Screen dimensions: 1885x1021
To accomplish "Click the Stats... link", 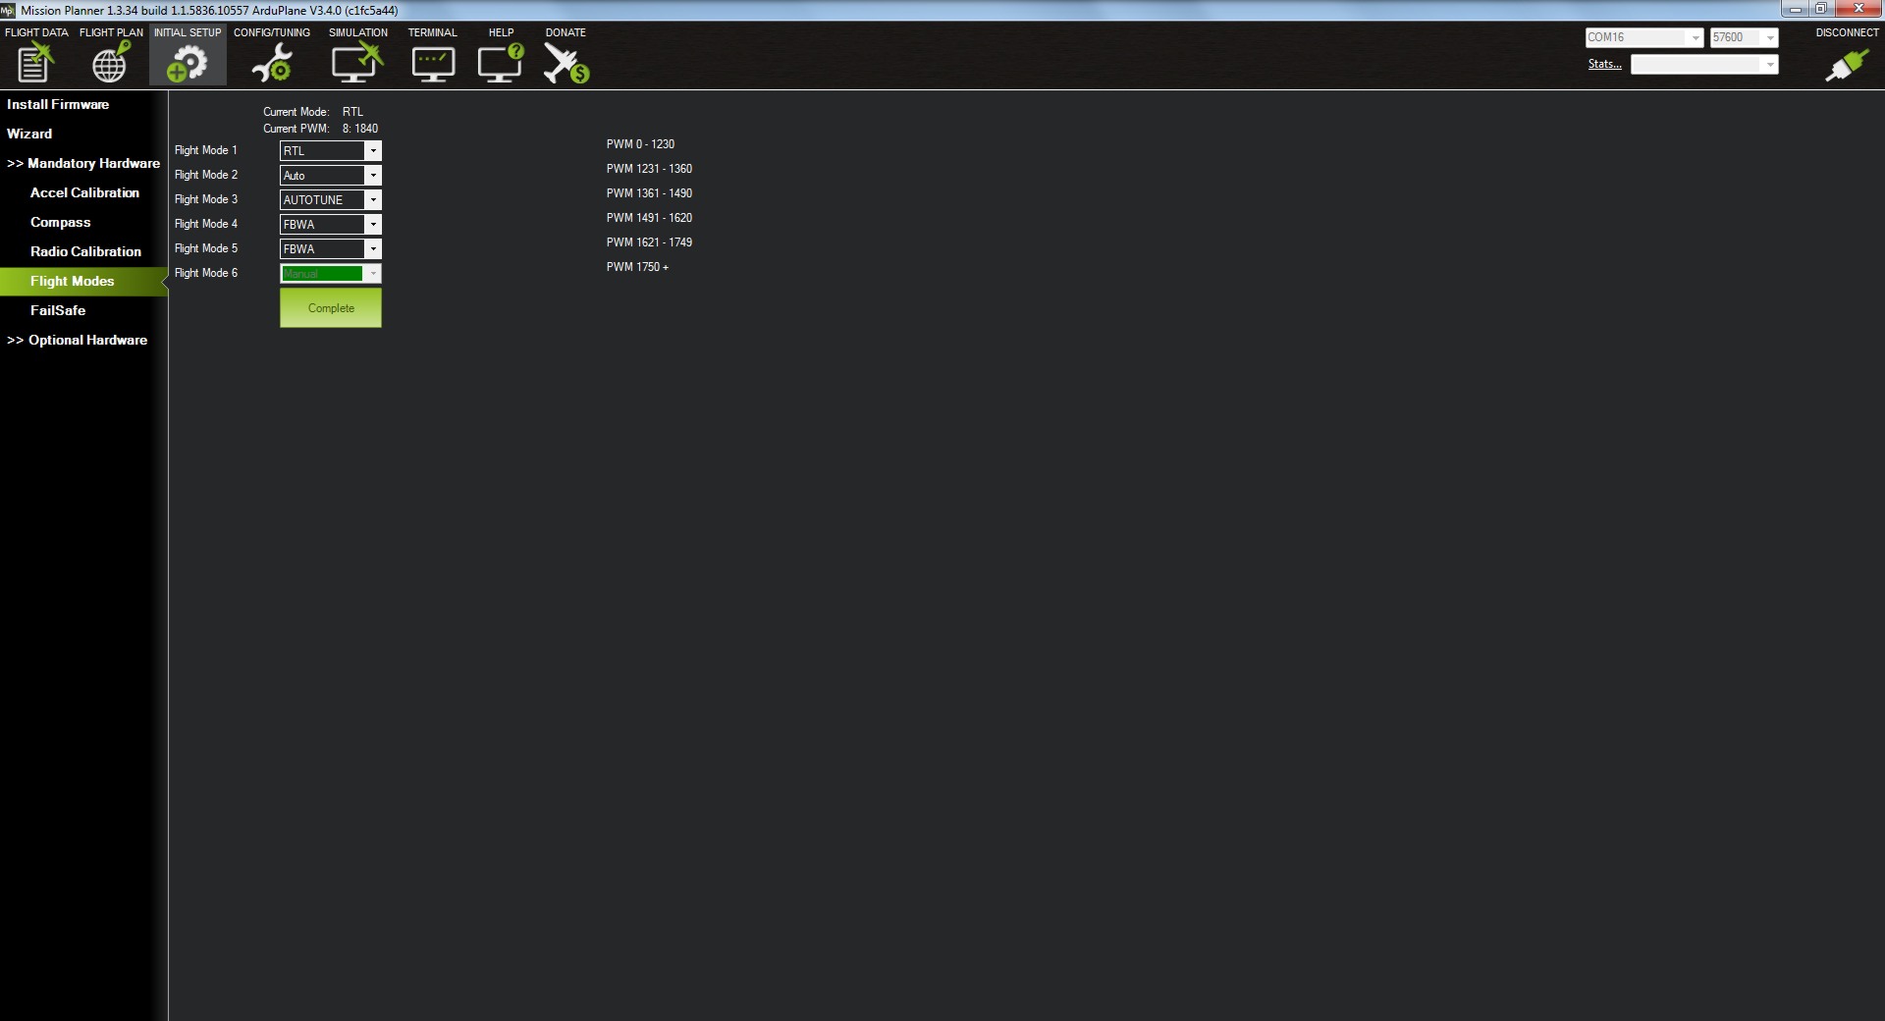I will (x=1604, y=64).
